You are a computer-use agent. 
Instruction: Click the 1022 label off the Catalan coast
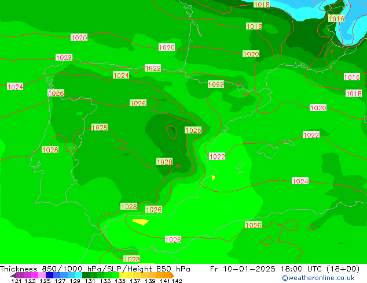(217, 157)
